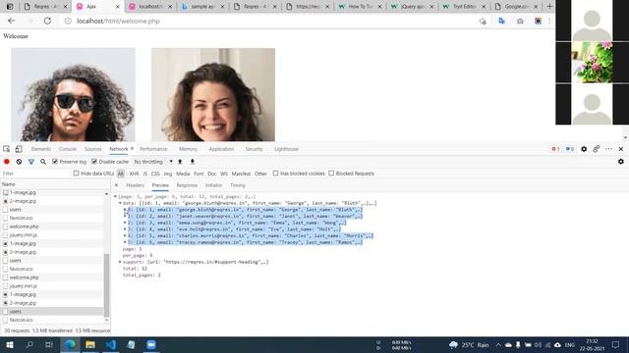The image size is (629, 353).
Task: Switch to the Headers tab
Action: [x=136, y=185]
